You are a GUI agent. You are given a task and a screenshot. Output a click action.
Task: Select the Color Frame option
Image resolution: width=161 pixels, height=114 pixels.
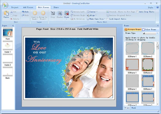pyautogui.click(x=149, y=30)
